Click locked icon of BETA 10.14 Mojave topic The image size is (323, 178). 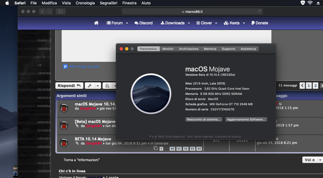click(64, 143)
